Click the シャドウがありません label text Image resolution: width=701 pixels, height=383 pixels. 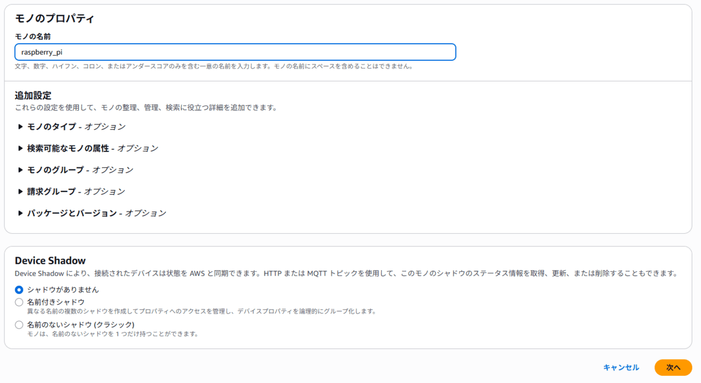63,290
